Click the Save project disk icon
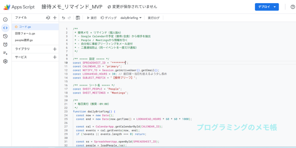The width and height of the screenshot is (296, 148). [78, 18]
